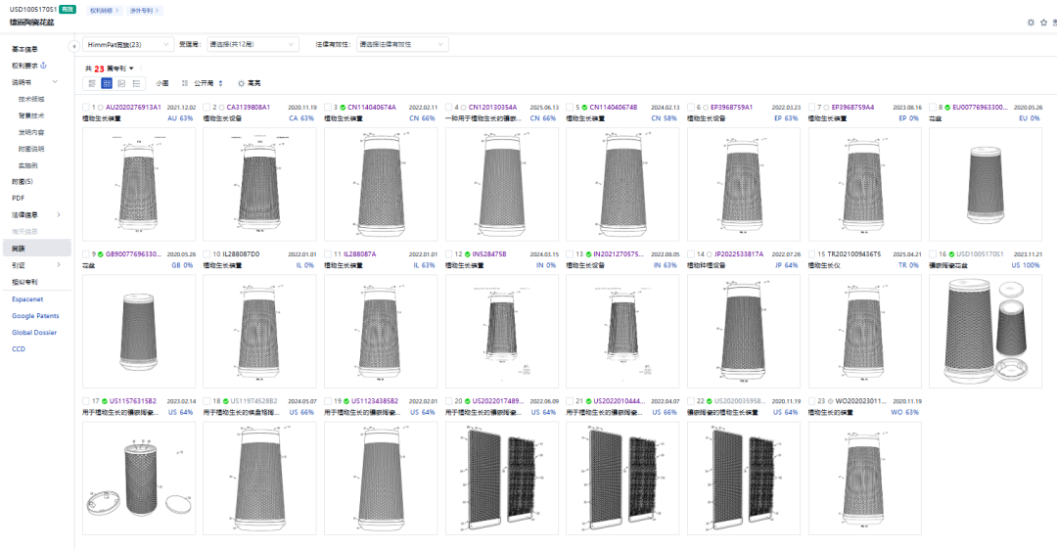Click grey status circle of JP2022533817A
Viewport: 1057px width, 549px height.
(x=710, y=254)
